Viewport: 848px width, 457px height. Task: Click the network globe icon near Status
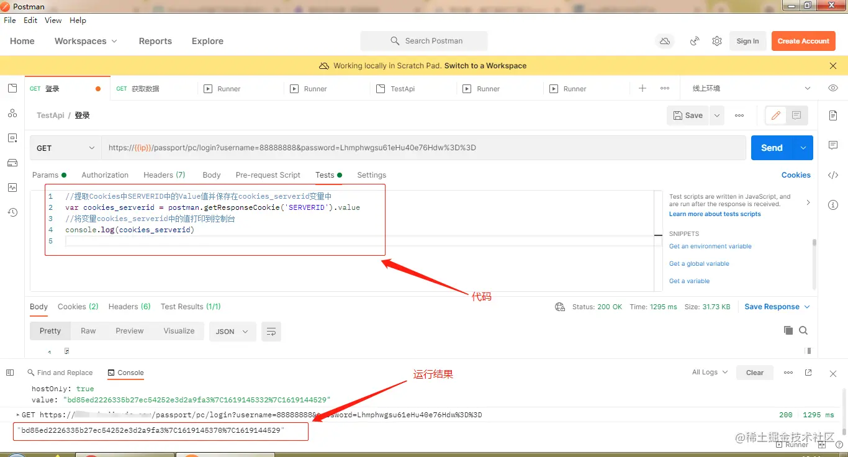click(560, 307)
